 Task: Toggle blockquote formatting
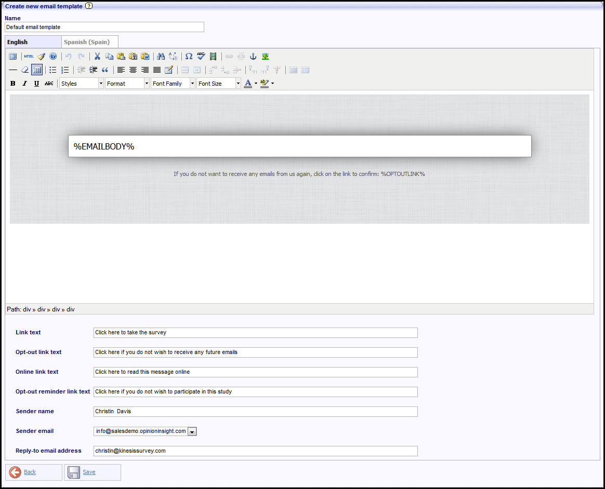pyautogui.click(x=105, y=70)
